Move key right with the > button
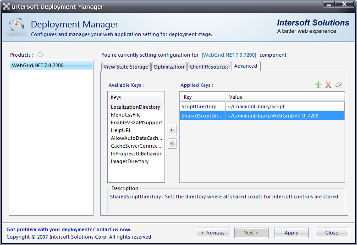Screen dimensions: 357x245 pyautogui.click(x=172, y=130)
